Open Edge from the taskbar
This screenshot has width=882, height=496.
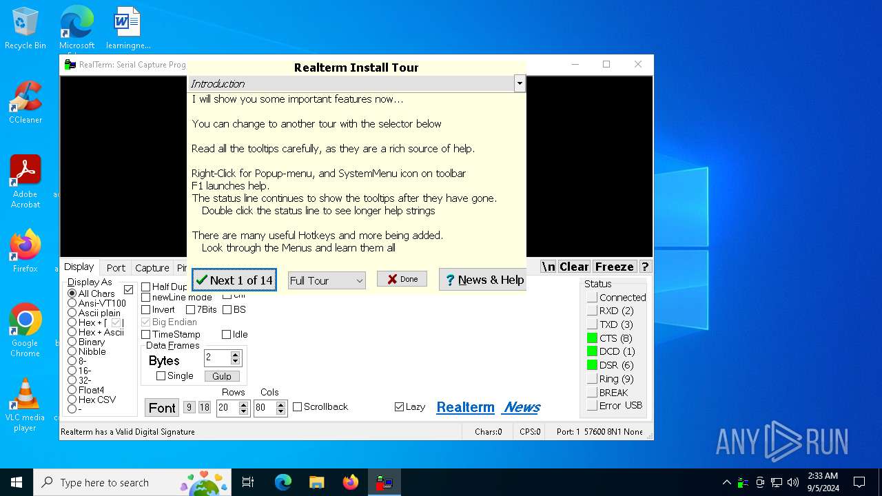pos(283,482)
